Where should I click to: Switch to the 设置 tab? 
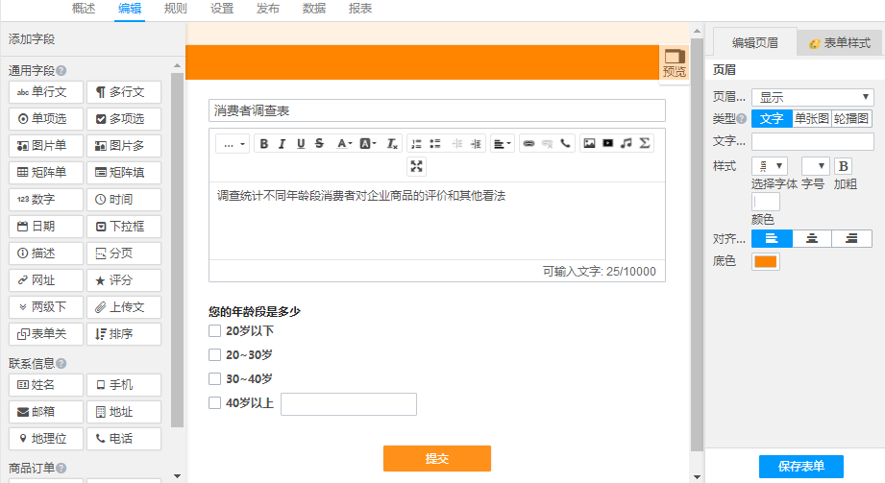pyautogui.click(x=222, y=9)
